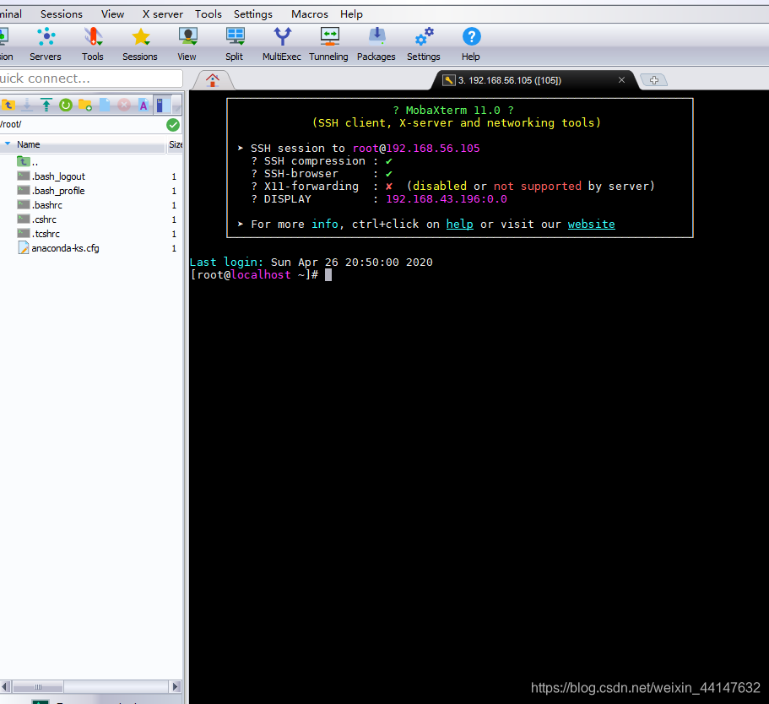This screenshot has width=769, height=704.
Task: Go to parent folder in SFTP toolbar
Action: (x=8, y=105)
